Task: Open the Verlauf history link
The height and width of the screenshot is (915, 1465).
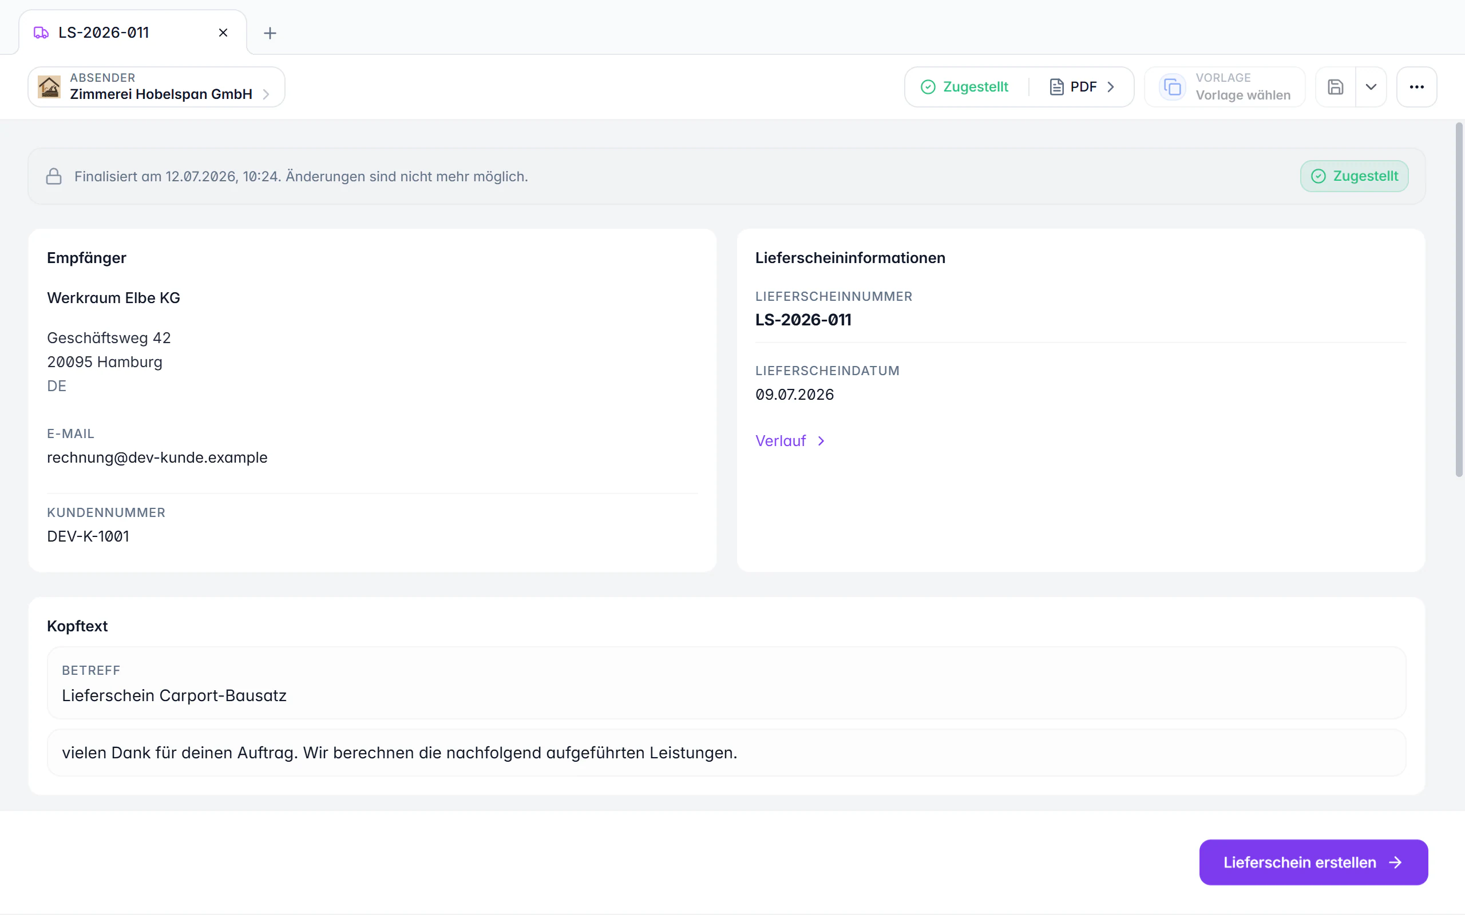Action: pos(790,440)
